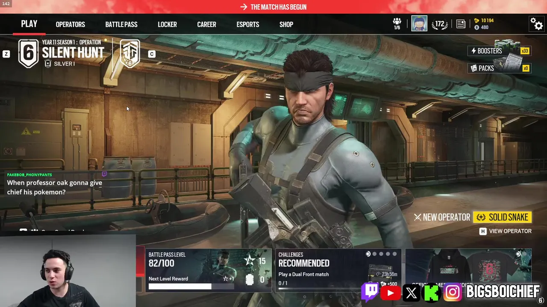Open the news feed newspaper icon

pos(461,24)
